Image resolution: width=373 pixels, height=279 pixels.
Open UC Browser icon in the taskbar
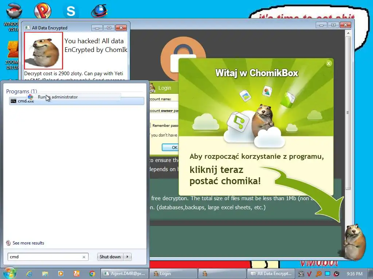point(76,274)
